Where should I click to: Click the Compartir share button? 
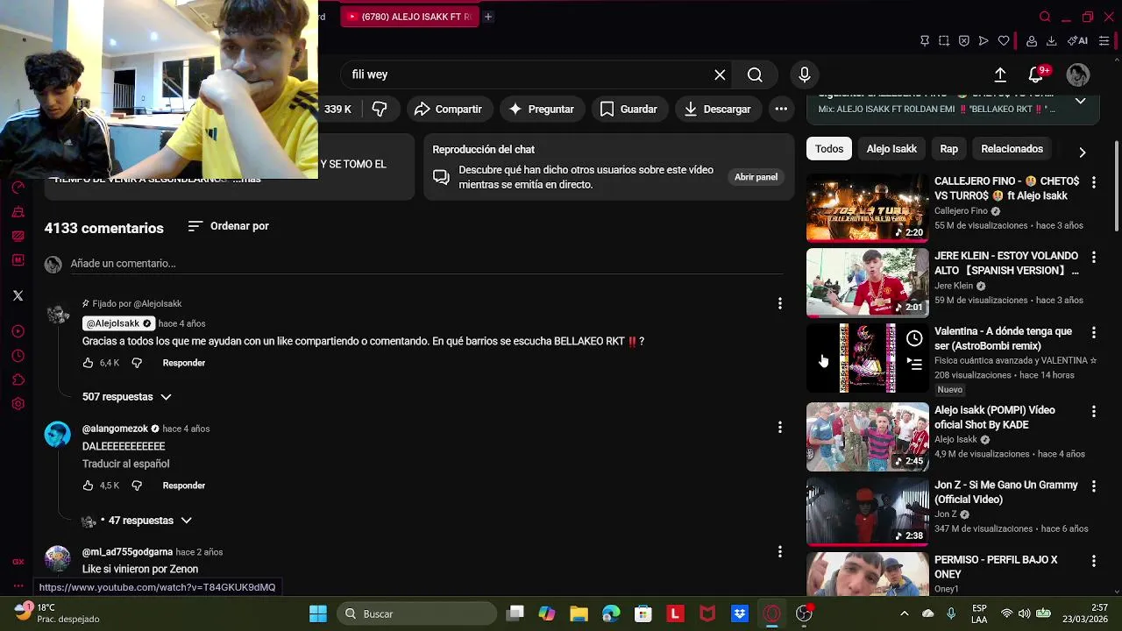pyautogui.click(x=448, y=109)
